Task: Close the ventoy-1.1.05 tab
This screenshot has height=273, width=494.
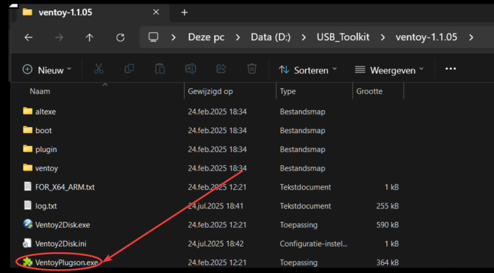Action: [x=156, y=12]
